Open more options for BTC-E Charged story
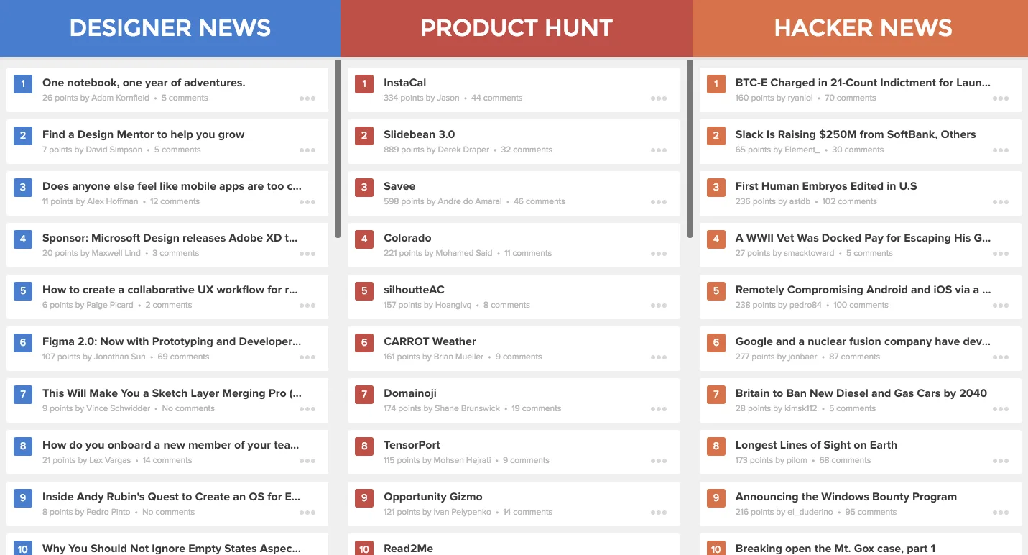The image size is (1028, 555). coord(1001,98)
